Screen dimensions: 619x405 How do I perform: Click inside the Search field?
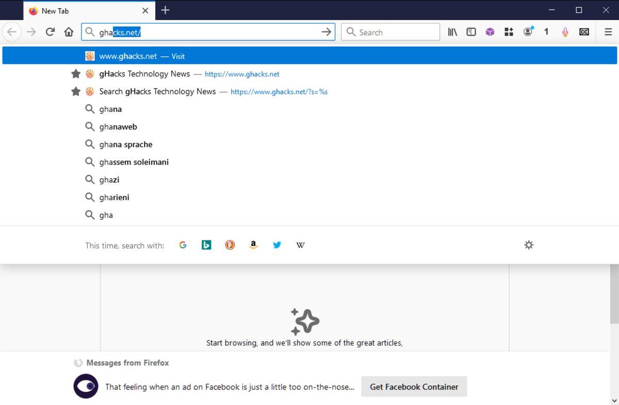(390, 31)
